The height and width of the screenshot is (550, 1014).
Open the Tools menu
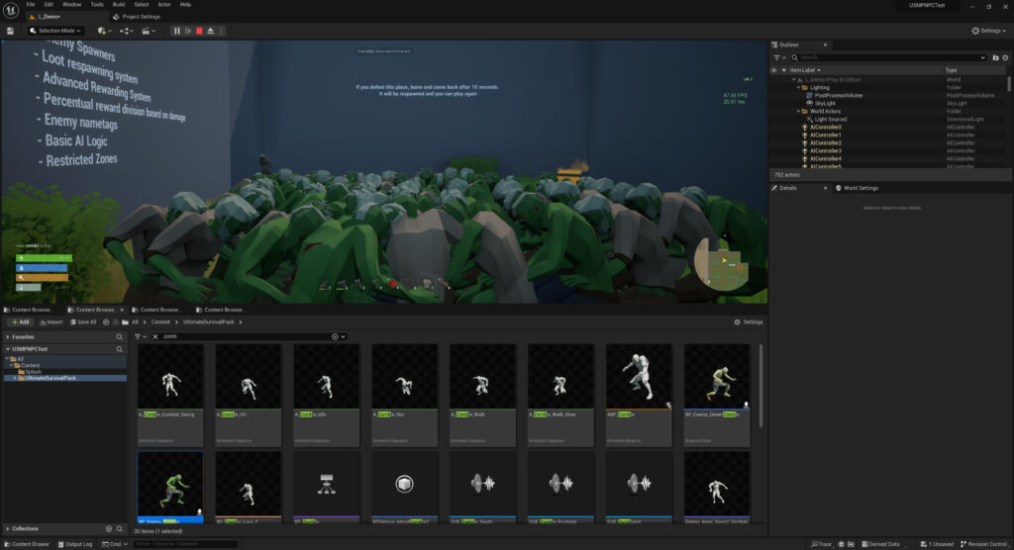(97, 5)
